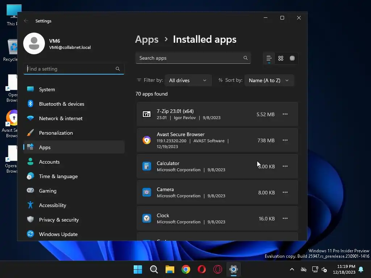Click the Settings gear on taskbar
Viewport: 371px width, 278px height.
point(234,269)
